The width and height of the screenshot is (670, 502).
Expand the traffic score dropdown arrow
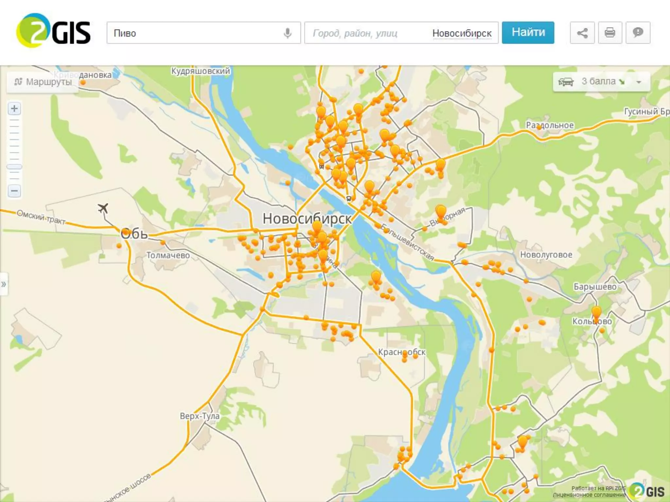point(639,82)
